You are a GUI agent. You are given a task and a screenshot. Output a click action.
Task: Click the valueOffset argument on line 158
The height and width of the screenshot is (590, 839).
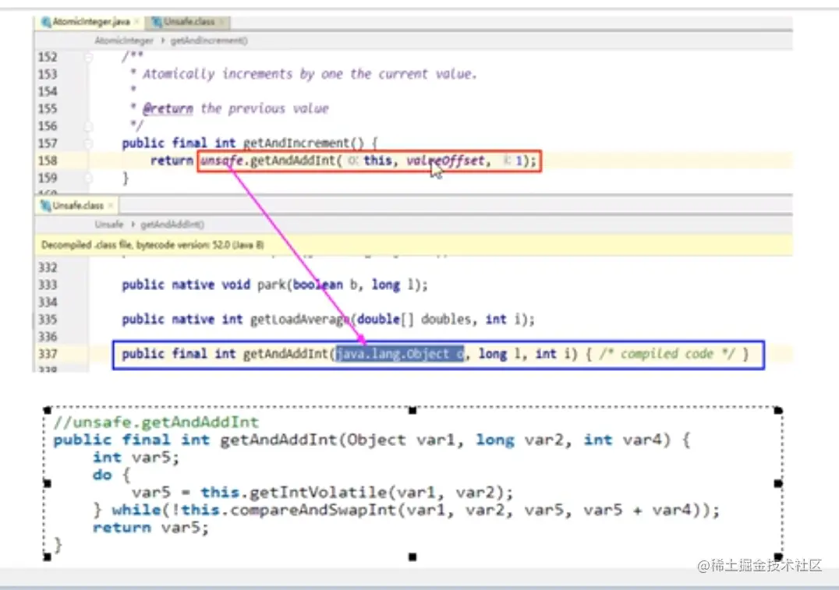[x=445, y=161]
